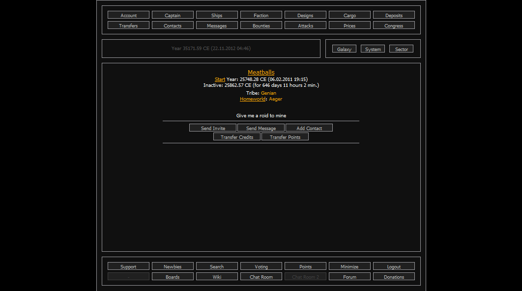Image resolution: width=522 pixels, height=291 pixels.
Task: Add Meatballs as a contact
Action: pyautogui.click(x=309, y=128)
